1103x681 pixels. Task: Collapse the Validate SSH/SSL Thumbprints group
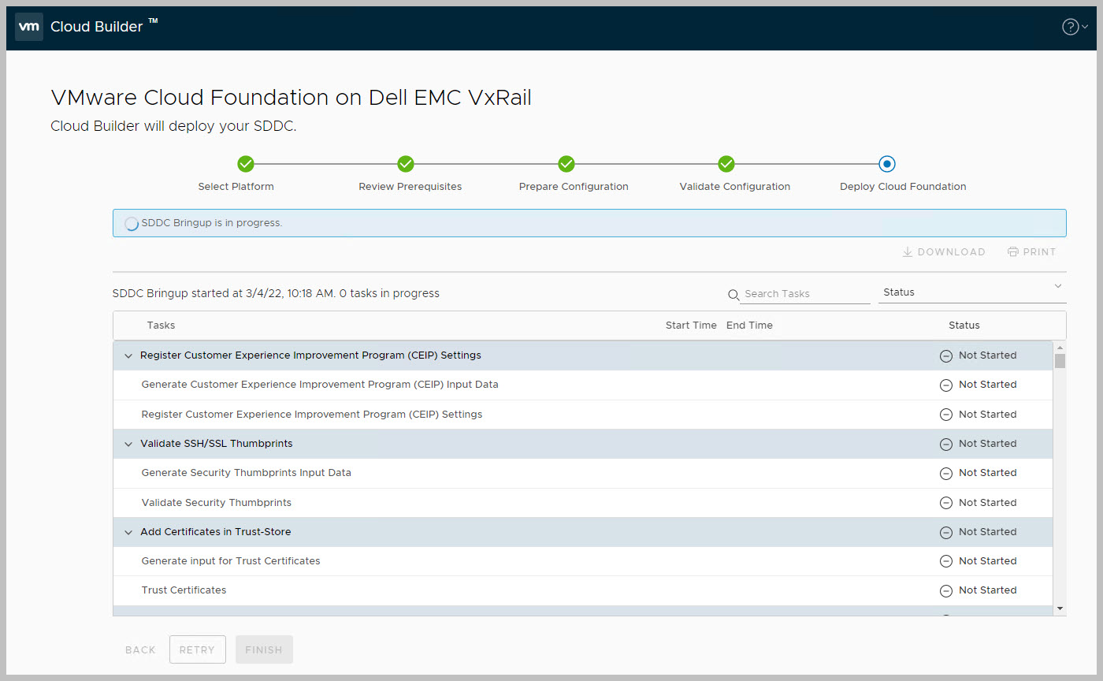point(128,444)
